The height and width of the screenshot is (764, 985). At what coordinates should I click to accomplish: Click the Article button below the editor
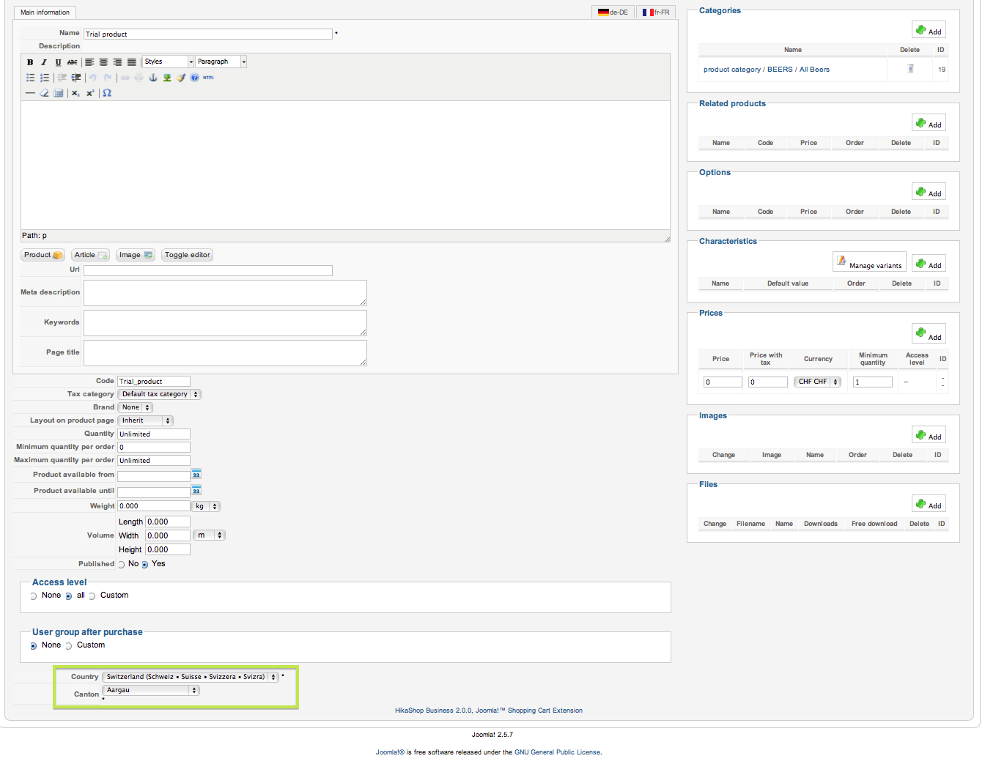click(91, 255)
